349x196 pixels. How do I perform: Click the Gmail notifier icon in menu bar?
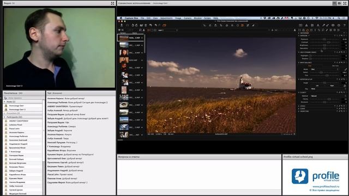(286, 18)
